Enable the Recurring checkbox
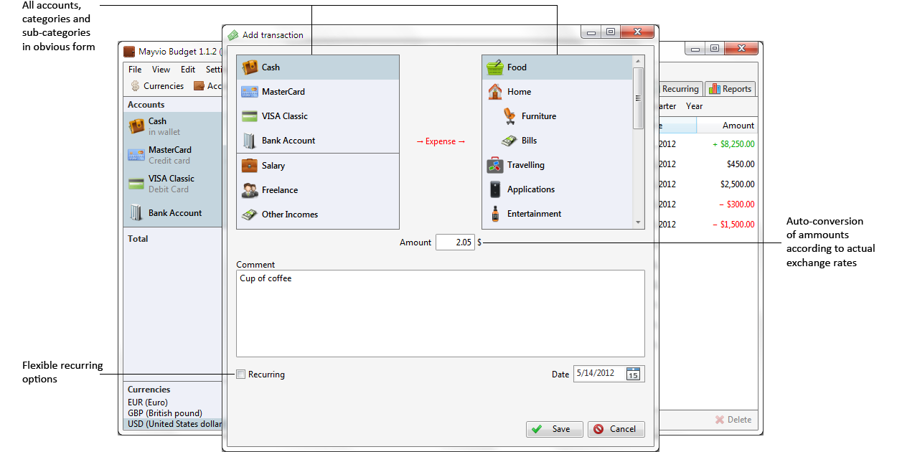 (241, 374)
